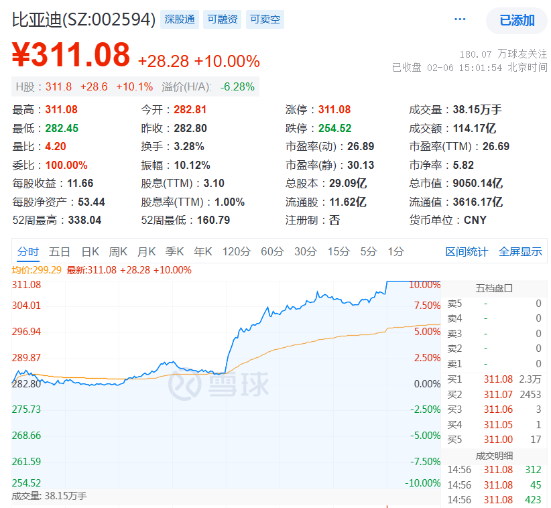The width and height of the screenshot is (551, 508).
Task: Click the H股 price info bar
Action: [x=135, y=86]
